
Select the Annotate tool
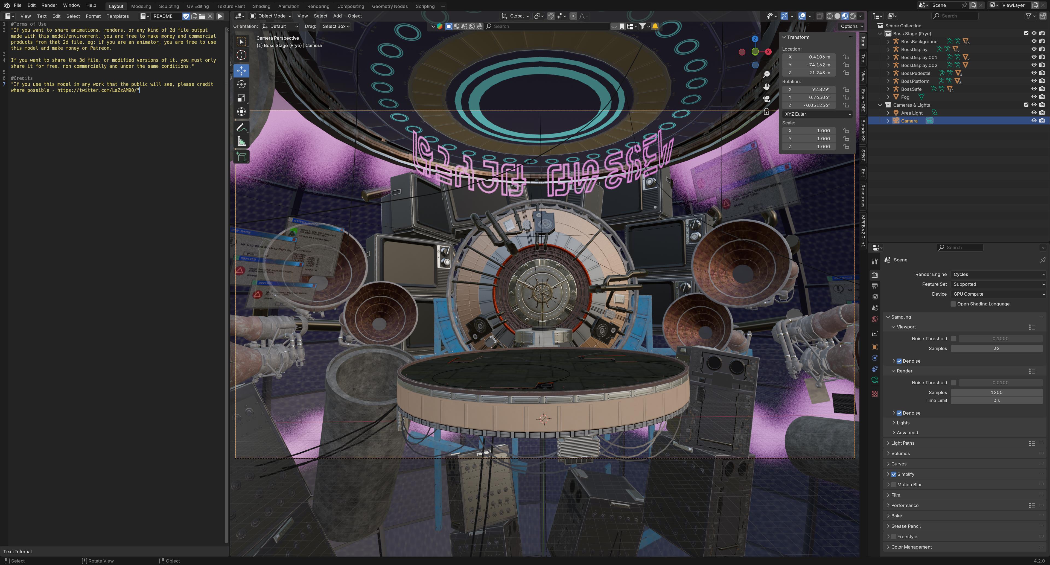[241, 128]
